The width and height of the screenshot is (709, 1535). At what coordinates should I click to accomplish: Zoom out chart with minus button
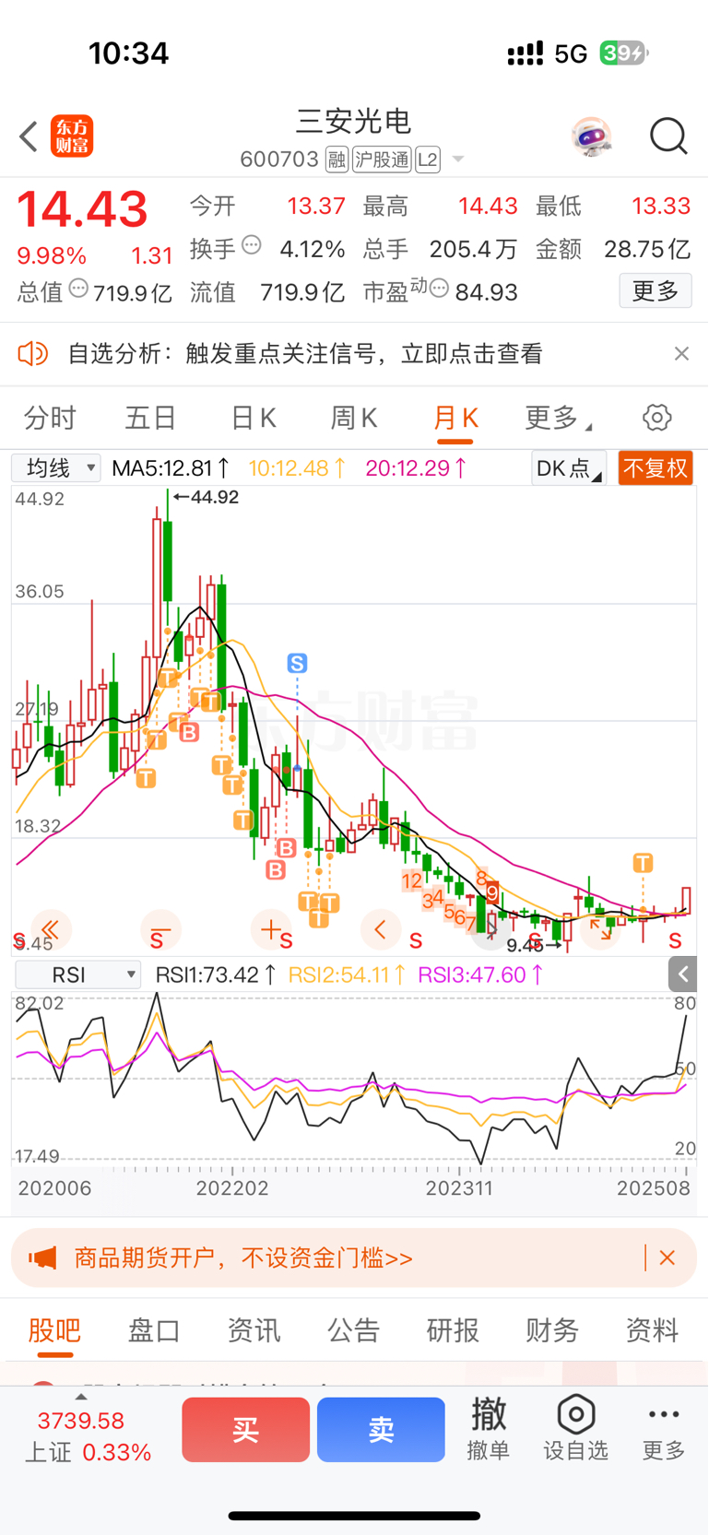(160, 929)
